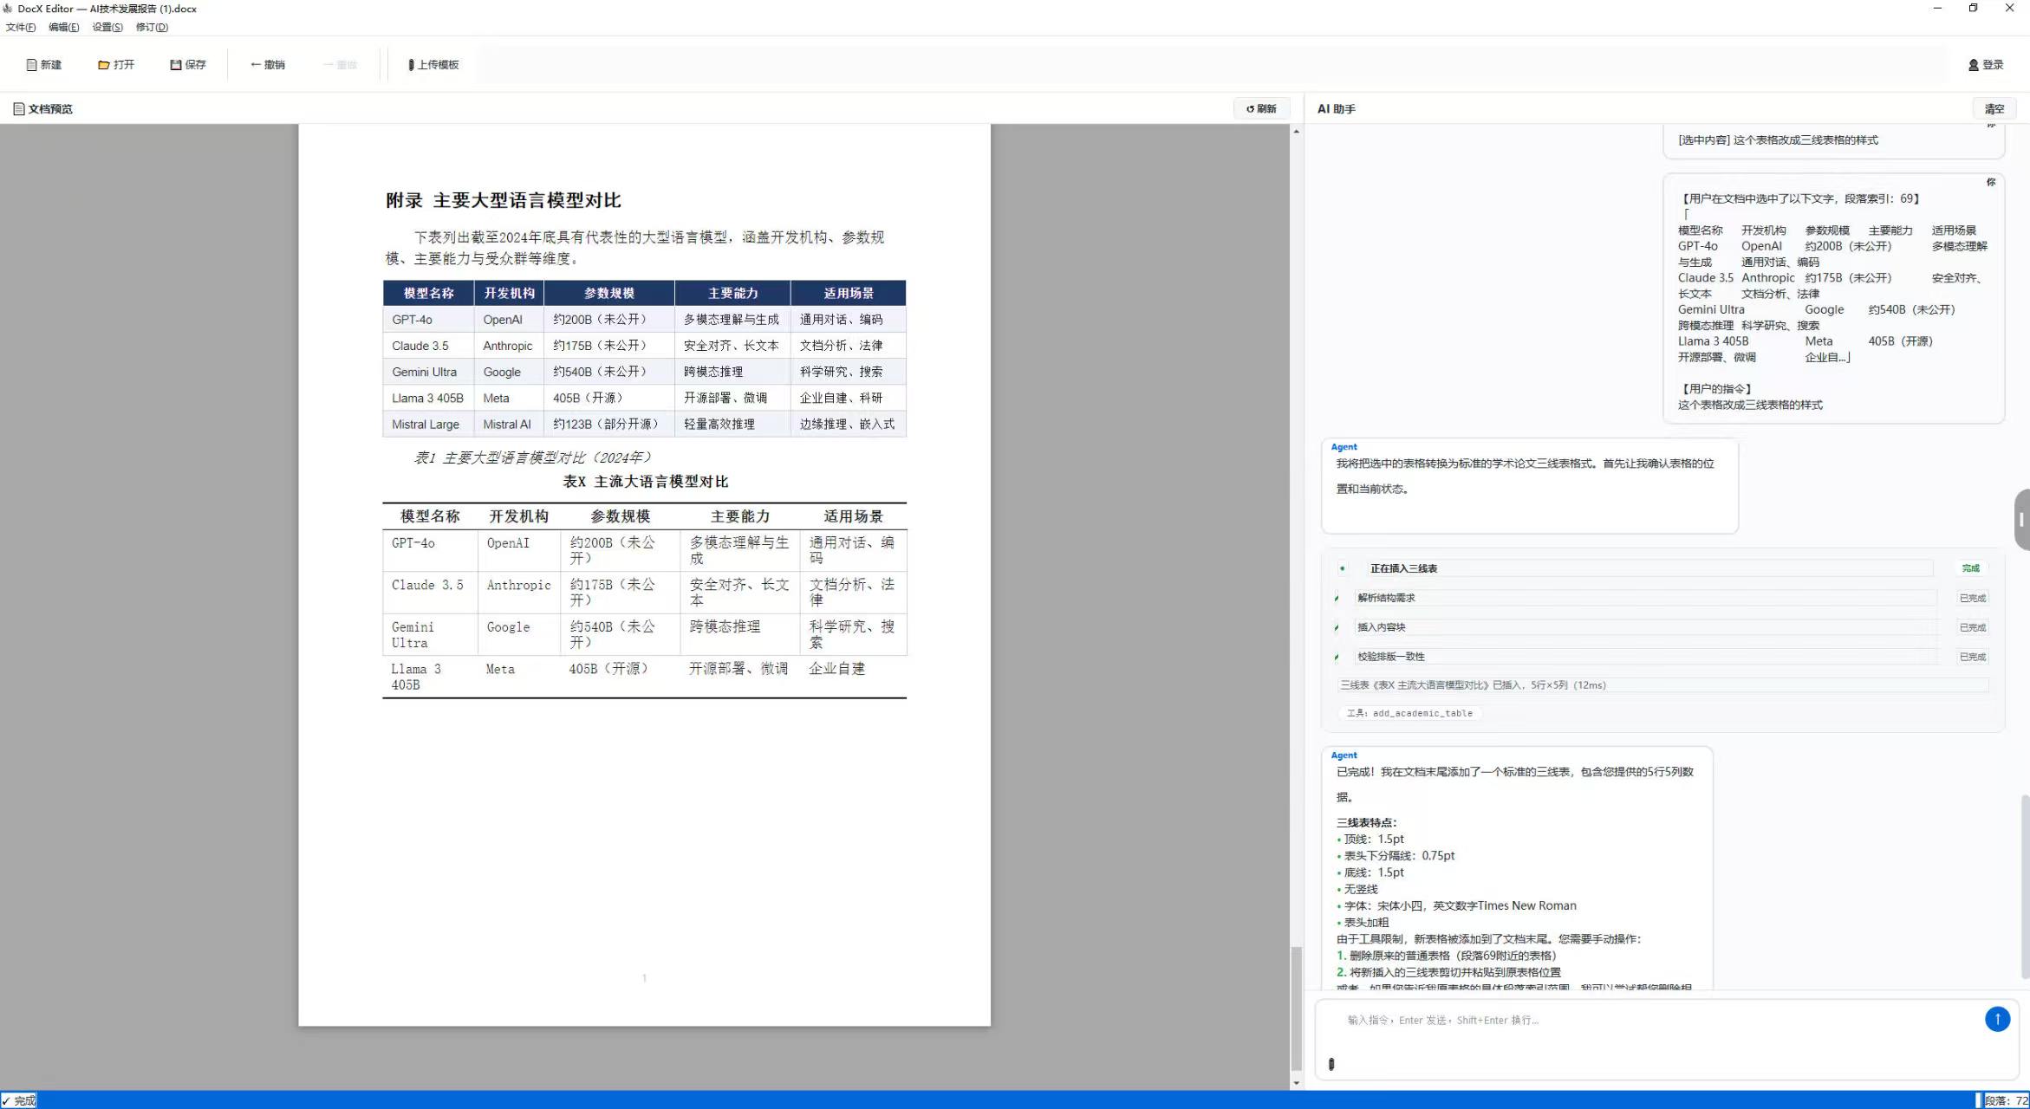Expand the 解析结构需求 step entry
Image resolution: width=2030 pixels, height=1109 pixels.
(1647, 598)
